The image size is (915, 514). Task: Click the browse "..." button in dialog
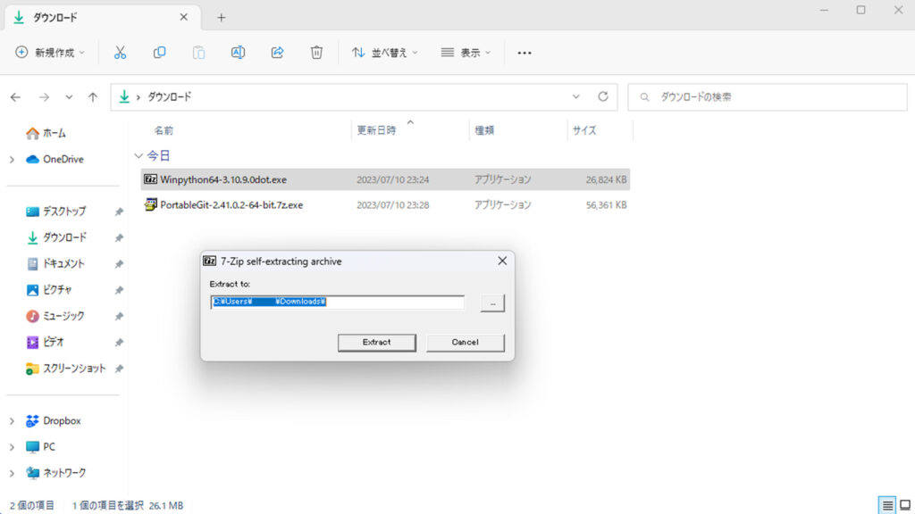click(x=492, y=303)
